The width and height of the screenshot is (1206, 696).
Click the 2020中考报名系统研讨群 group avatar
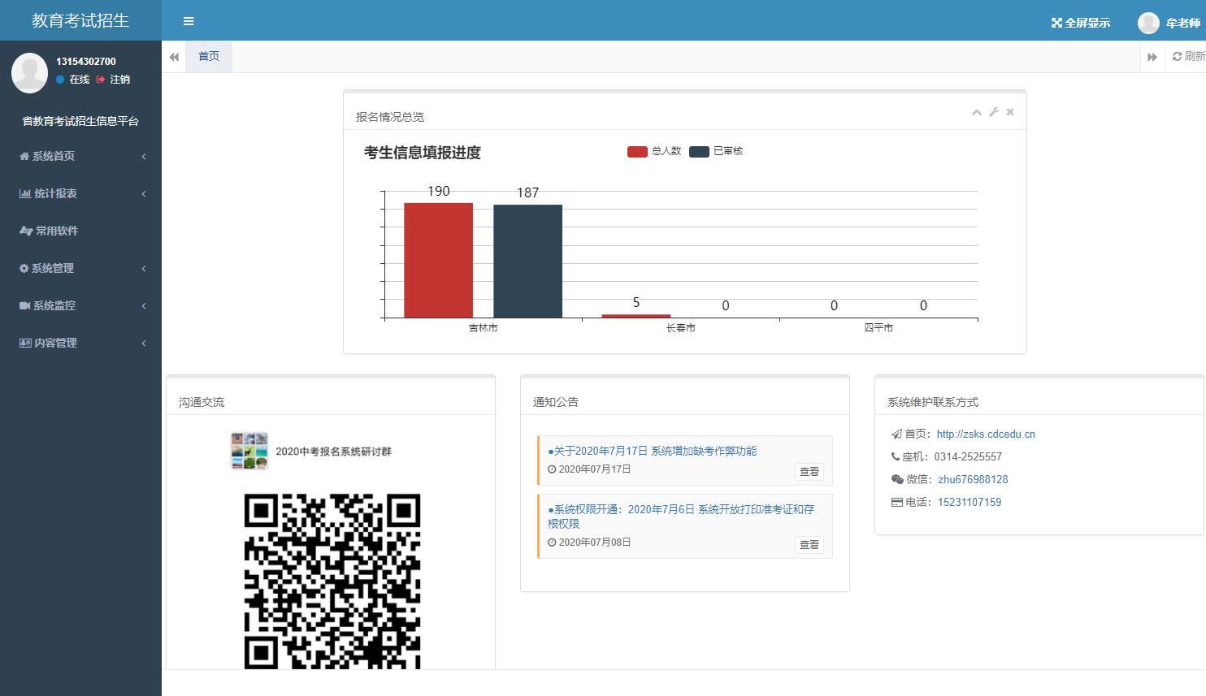click(x=249, y=452)
